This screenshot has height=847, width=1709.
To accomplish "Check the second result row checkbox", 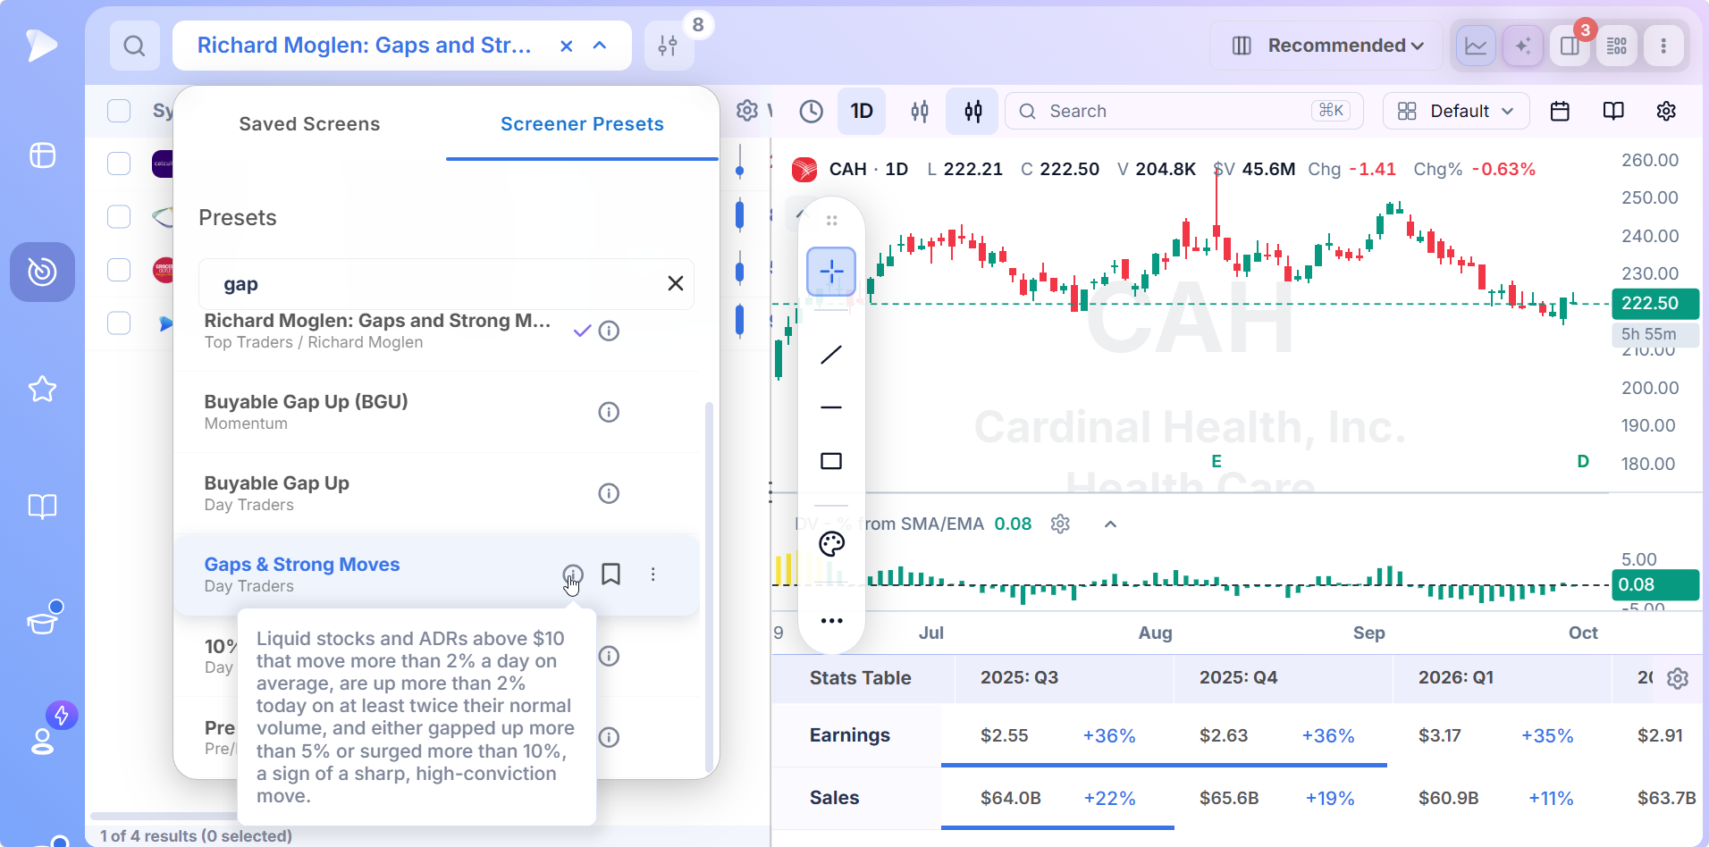I will click(119, 217).
